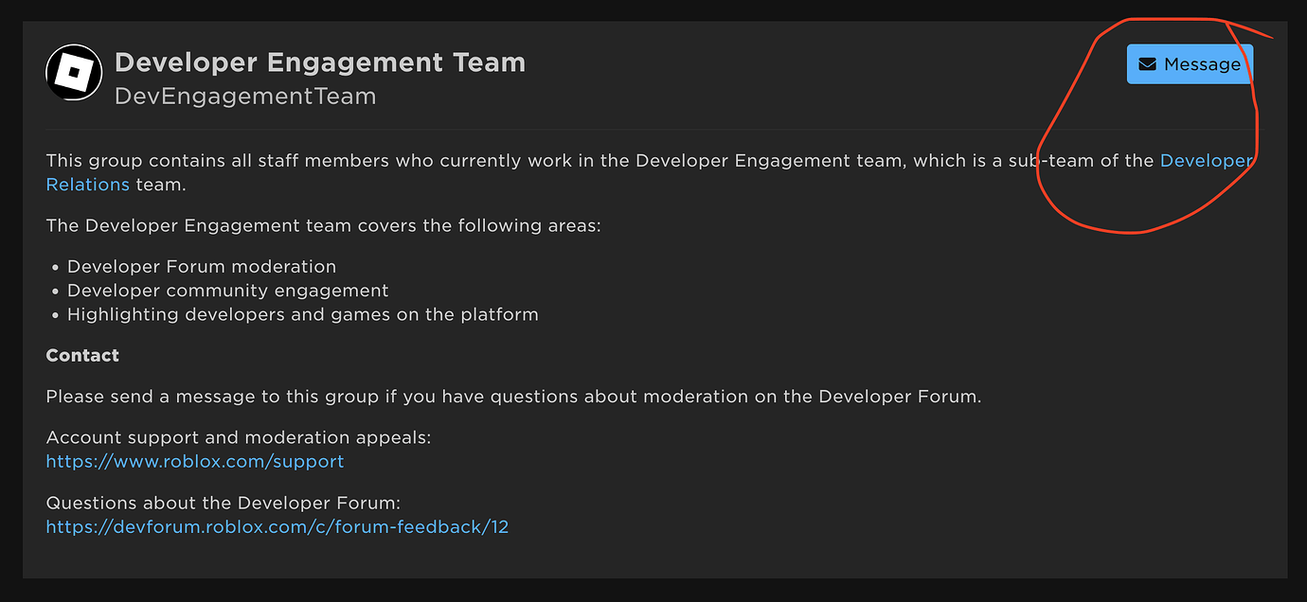1307x602 pixels.
Task: Click the Developer community engagement bullet
Action: [x=228, y=291]
